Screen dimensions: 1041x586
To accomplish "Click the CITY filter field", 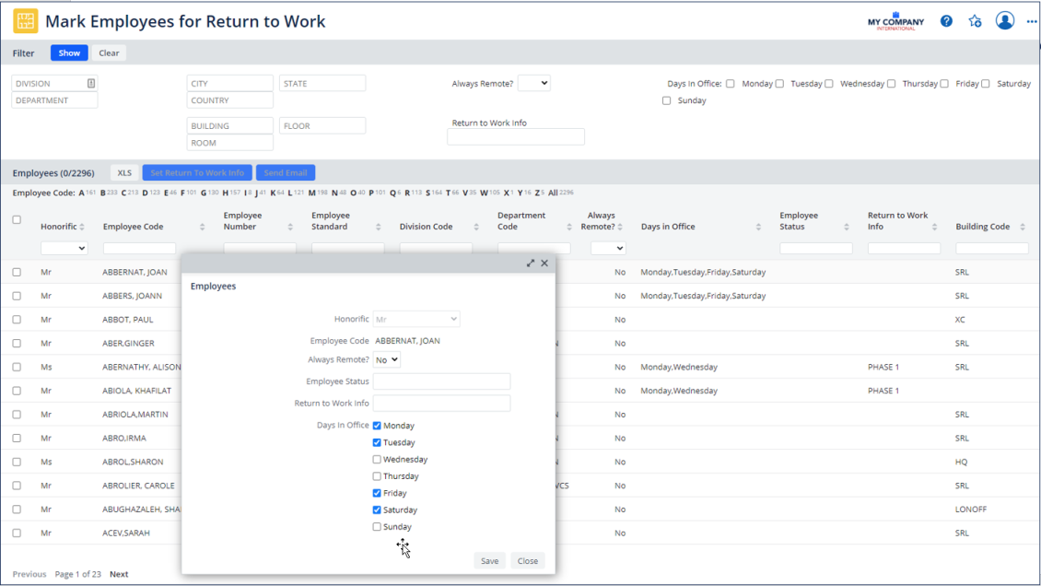I will pyautogui.click(x=229, y=83).
